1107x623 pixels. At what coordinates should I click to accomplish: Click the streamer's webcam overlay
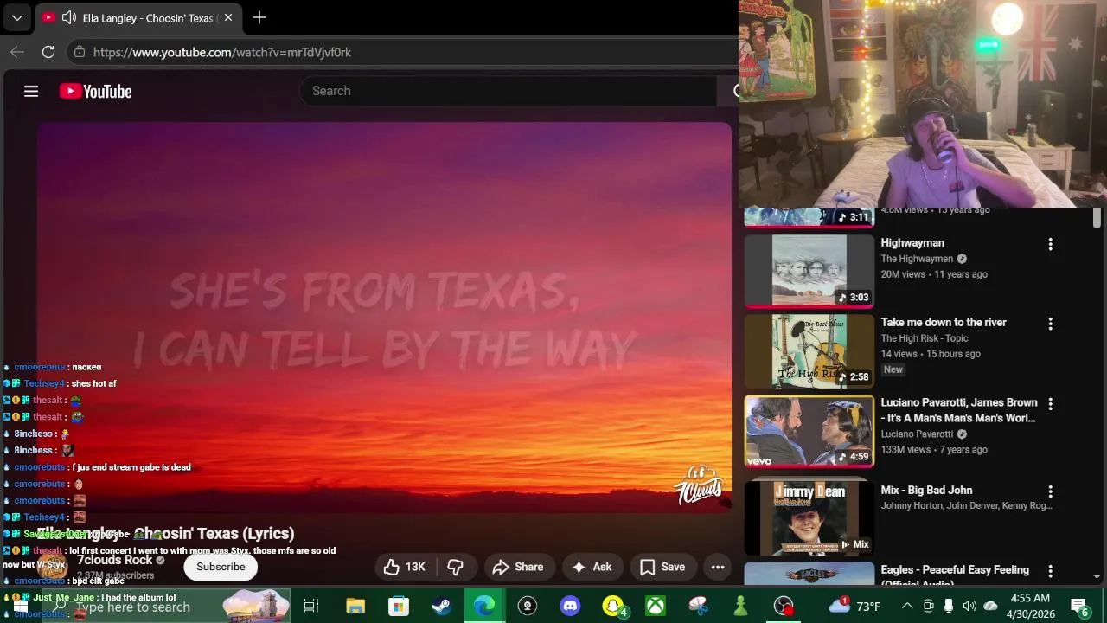tap(923, 104)
